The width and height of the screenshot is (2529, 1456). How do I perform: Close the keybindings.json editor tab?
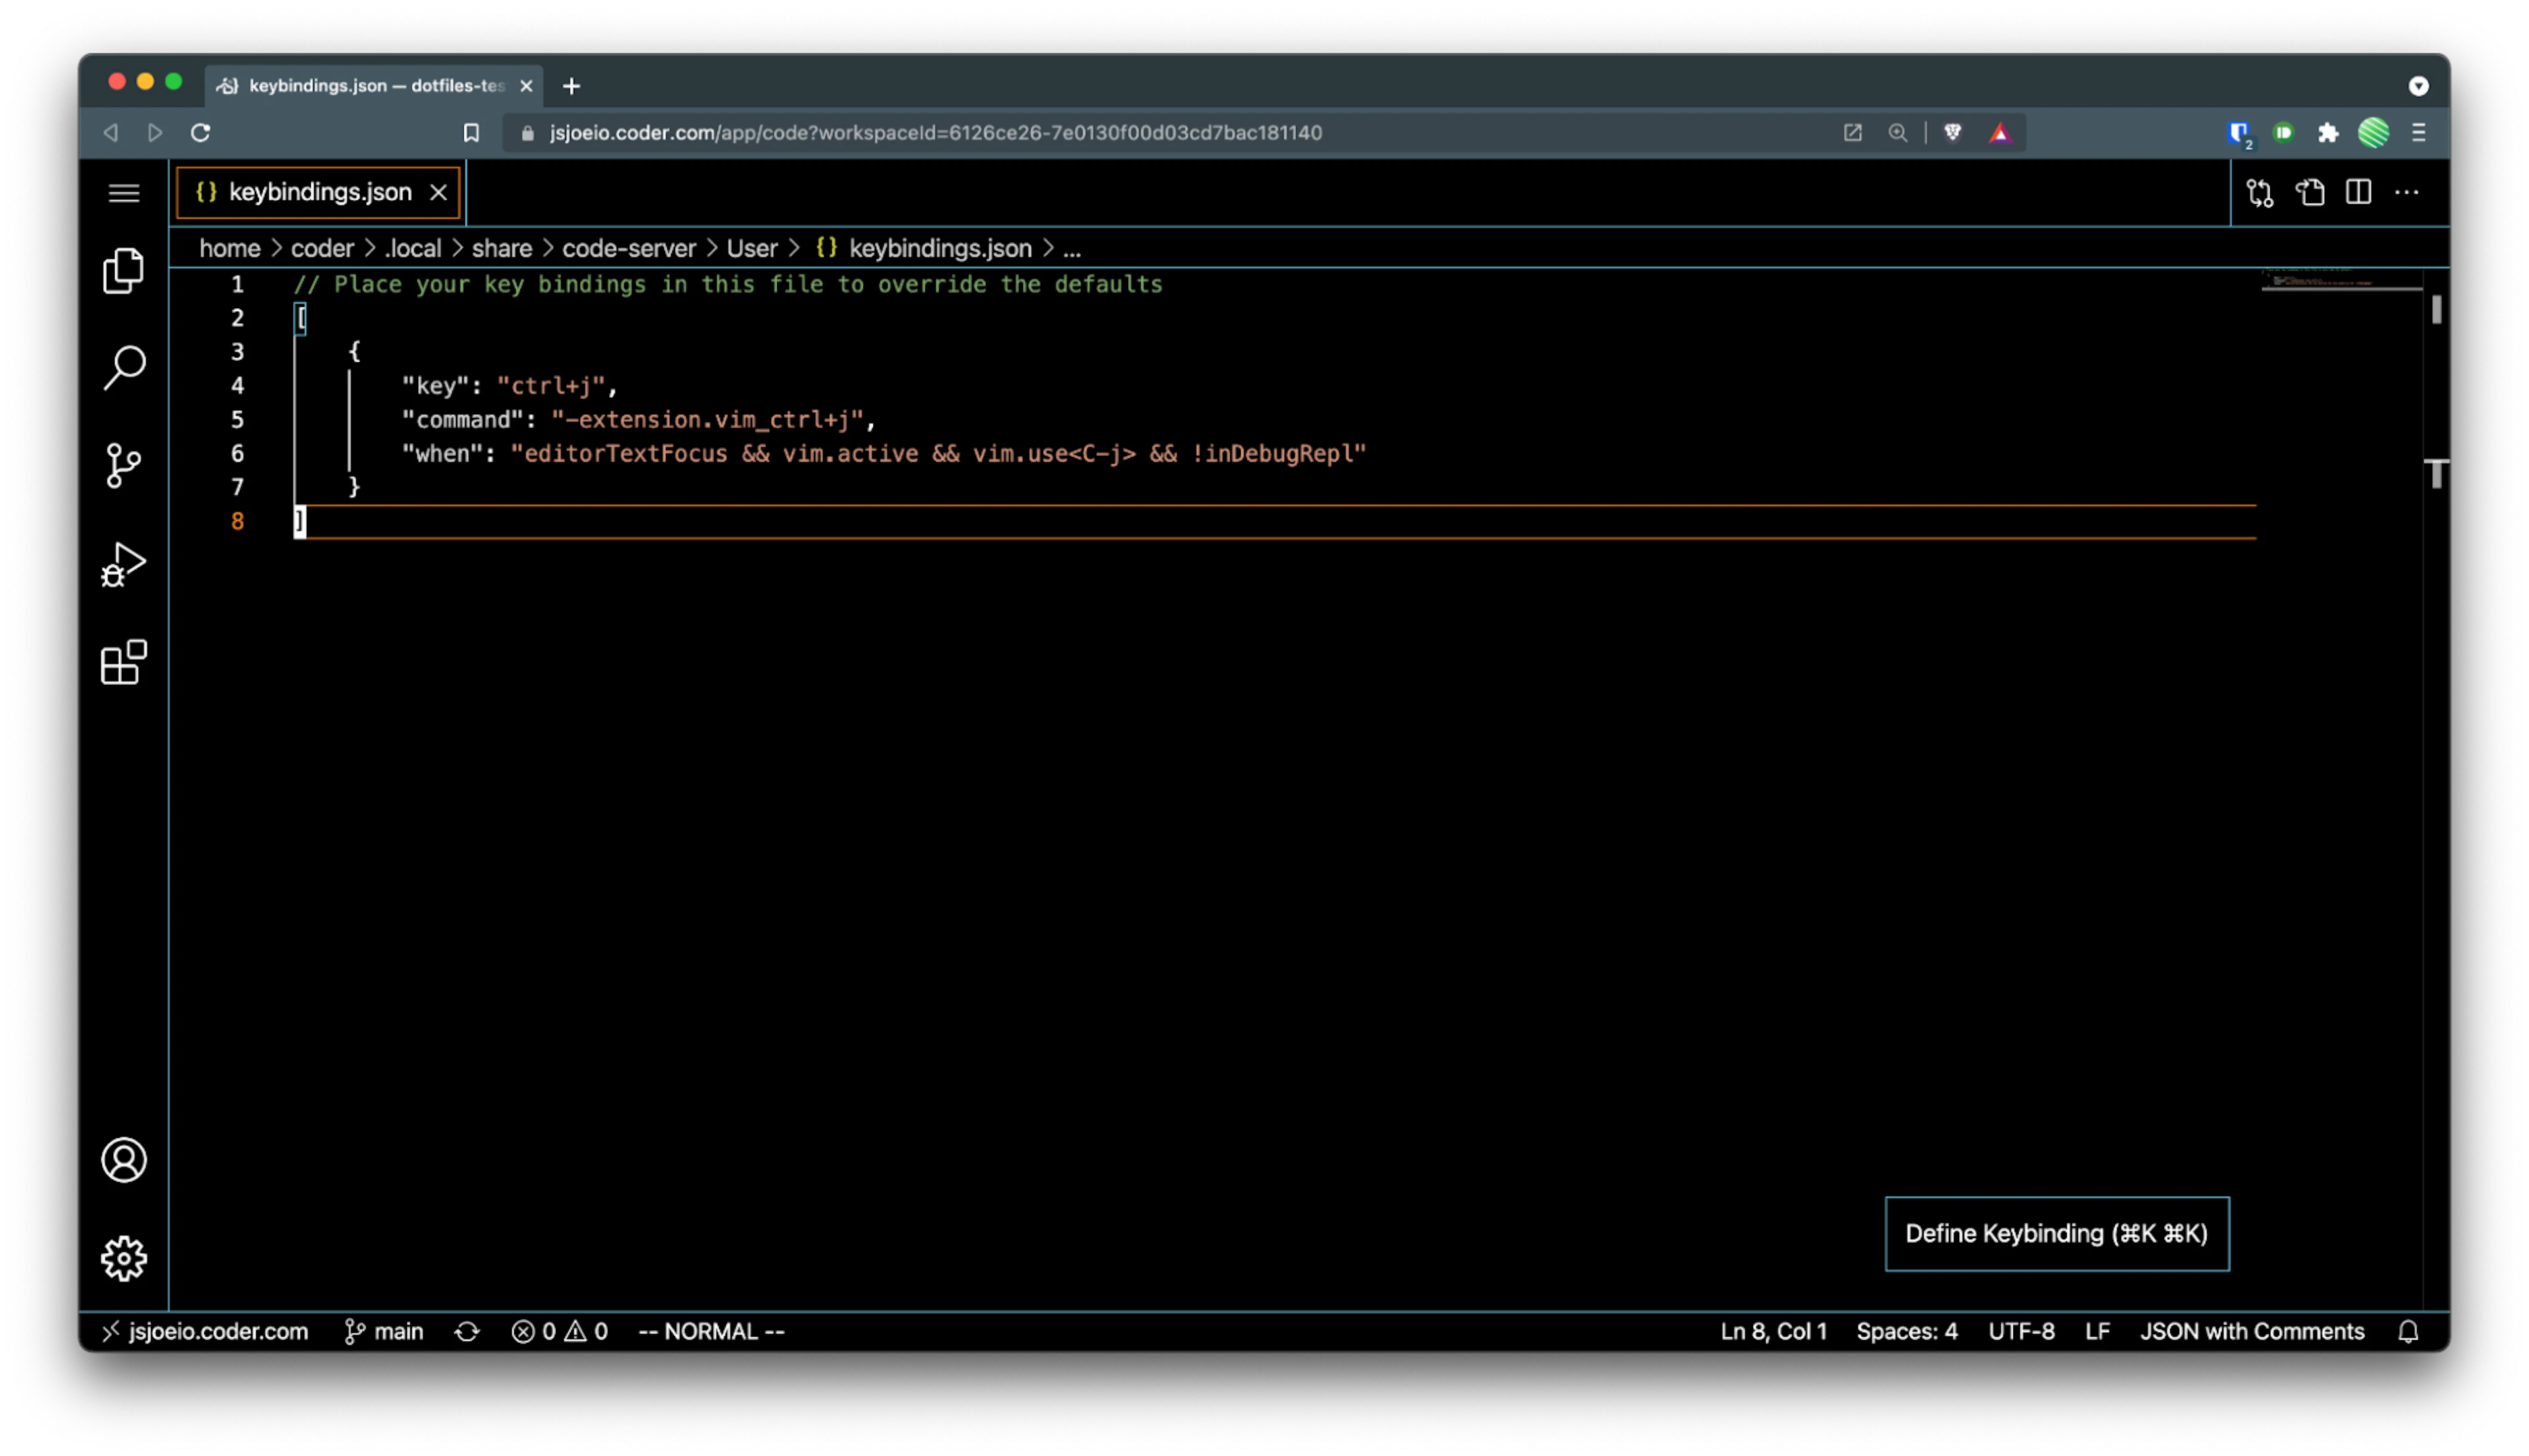(x=438, y=192)
